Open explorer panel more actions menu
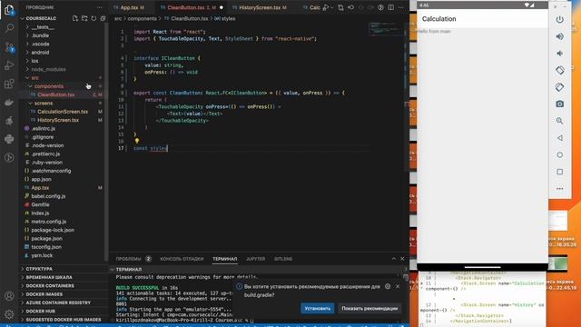The width and height of the screenshot is (581, 327). (99, 7)
